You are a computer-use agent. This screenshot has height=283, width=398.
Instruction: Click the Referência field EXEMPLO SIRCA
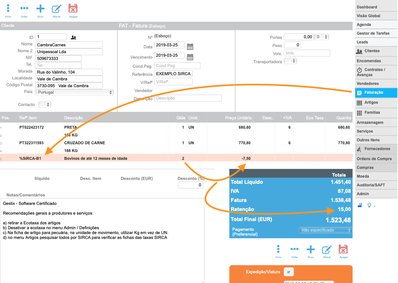(173, 74)
